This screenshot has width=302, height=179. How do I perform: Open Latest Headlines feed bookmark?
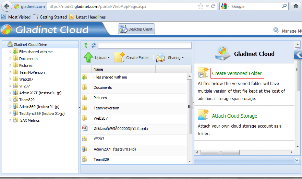tap(88, 17)
